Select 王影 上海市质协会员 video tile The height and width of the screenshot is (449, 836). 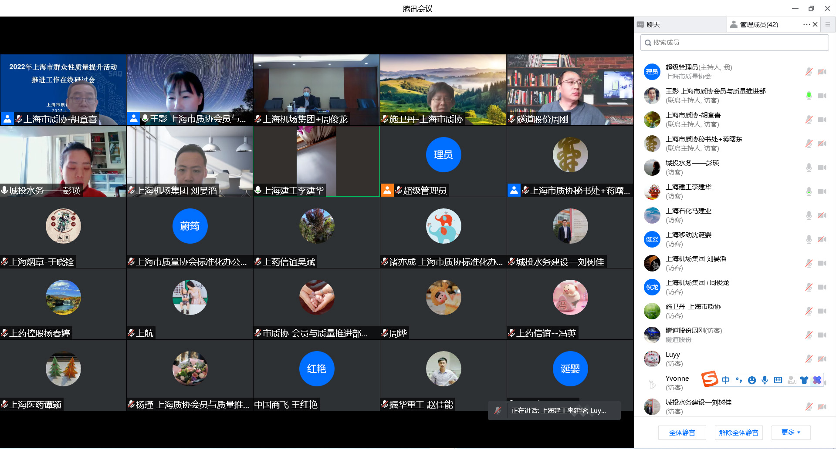tap(190, 90)
